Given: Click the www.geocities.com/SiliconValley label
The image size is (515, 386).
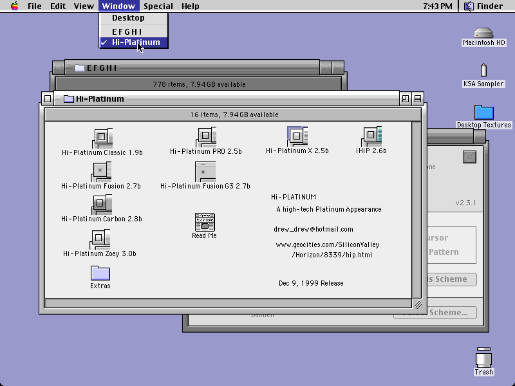Looking at the screenshot, I should coord(328,244).
